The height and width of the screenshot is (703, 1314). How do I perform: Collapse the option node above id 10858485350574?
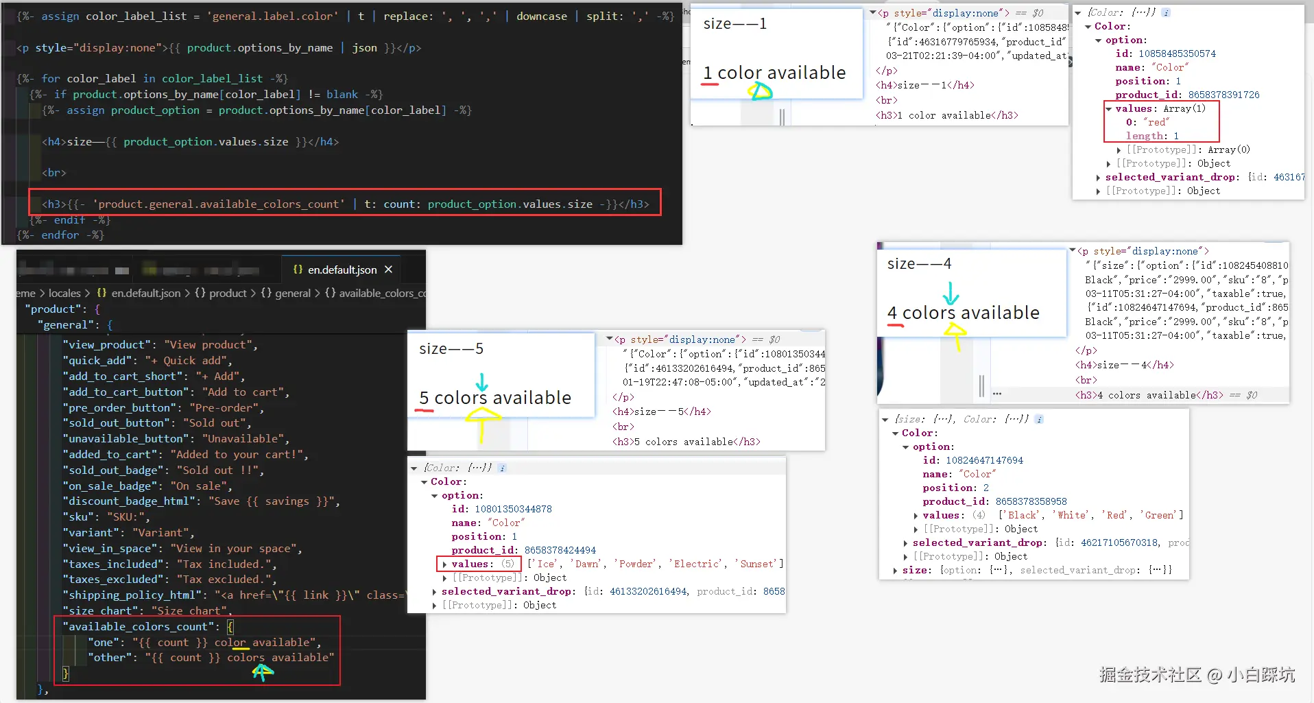pos(1098,40)
